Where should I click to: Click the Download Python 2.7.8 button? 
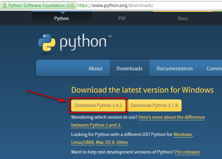(154, 105)
